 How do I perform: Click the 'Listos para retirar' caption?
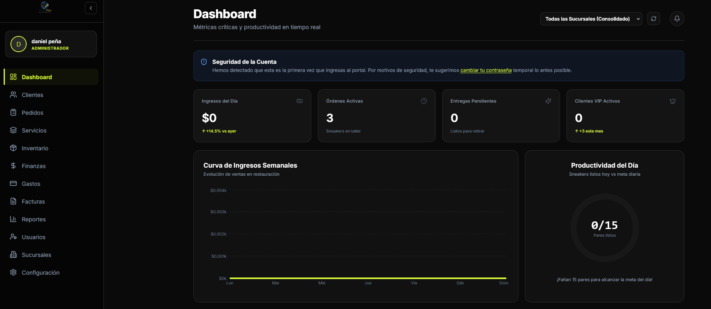[x=468, y=131]
